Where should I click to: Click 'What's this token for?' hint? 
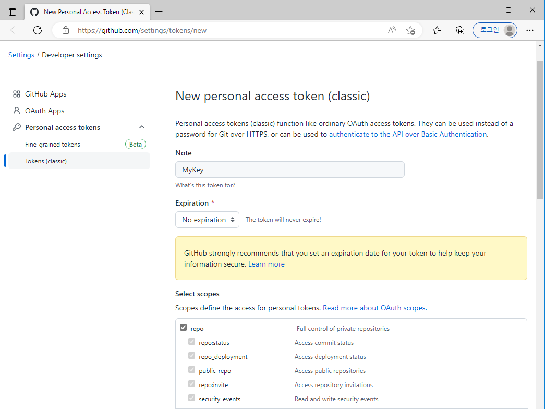point(205,185)
